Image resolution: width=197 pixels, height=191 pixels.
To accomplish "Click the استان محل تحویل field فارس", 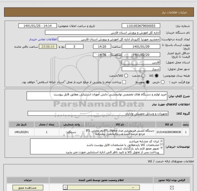I will point(141,62).
